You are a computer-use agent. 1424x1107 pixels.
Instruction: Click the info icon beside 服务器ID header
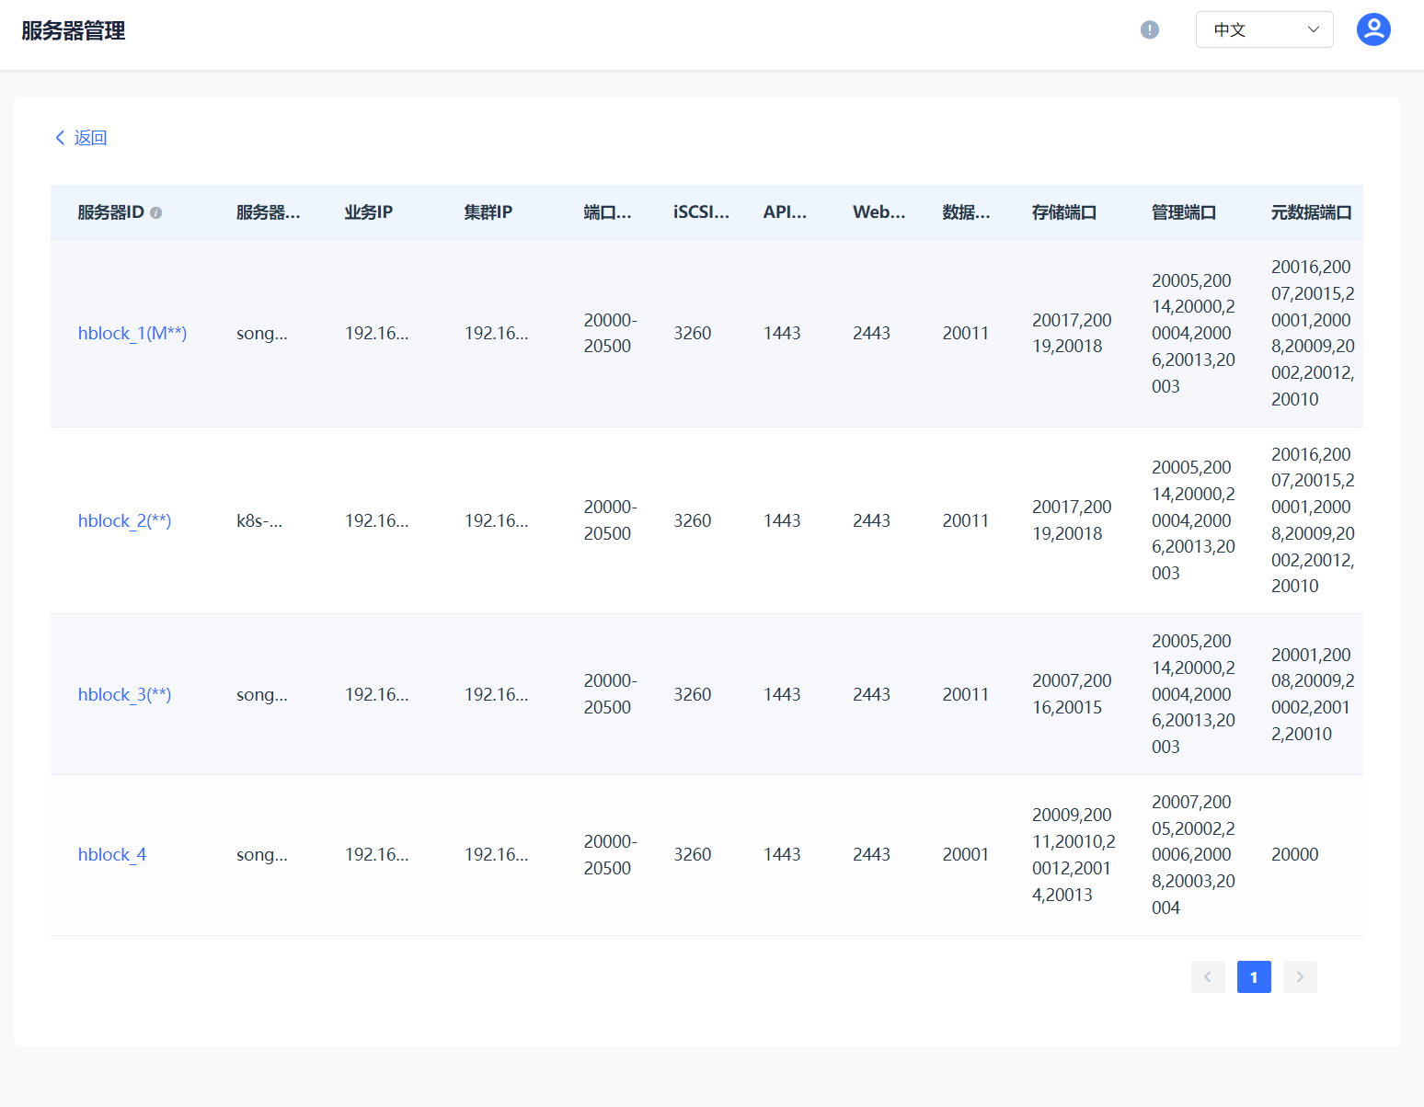tap(156, 213)
